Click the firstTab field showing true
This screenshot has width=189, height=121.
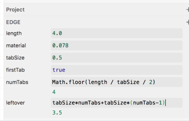point(116,70)
